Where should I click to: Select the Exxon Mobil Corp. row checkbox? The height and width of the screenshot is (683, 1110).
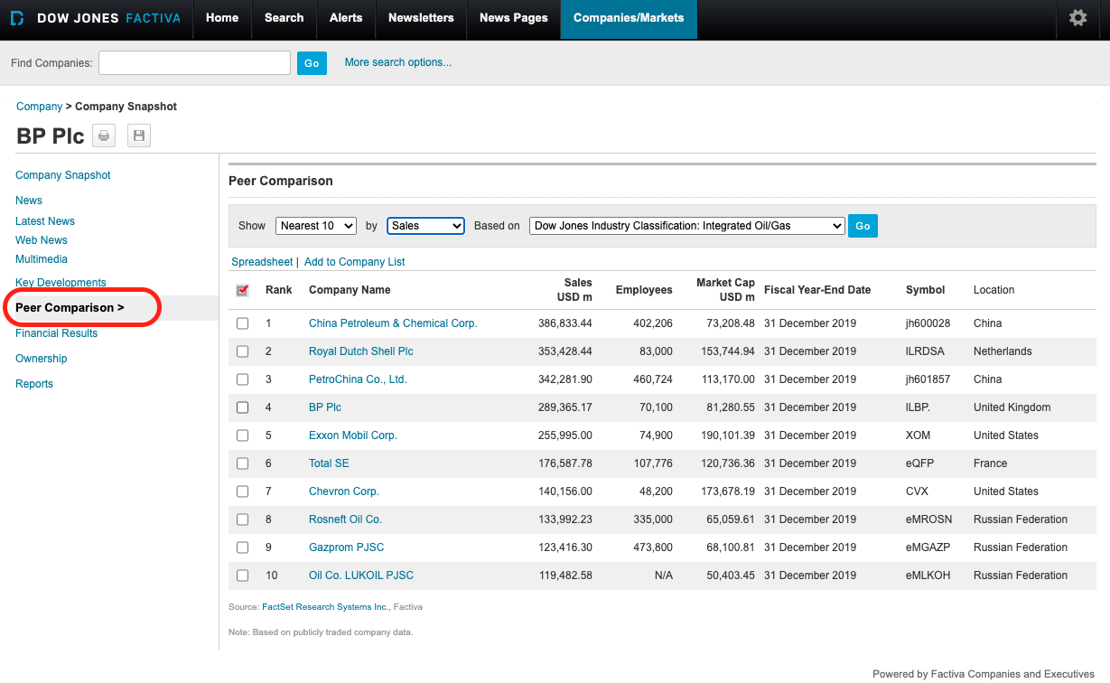pos(242,435)
